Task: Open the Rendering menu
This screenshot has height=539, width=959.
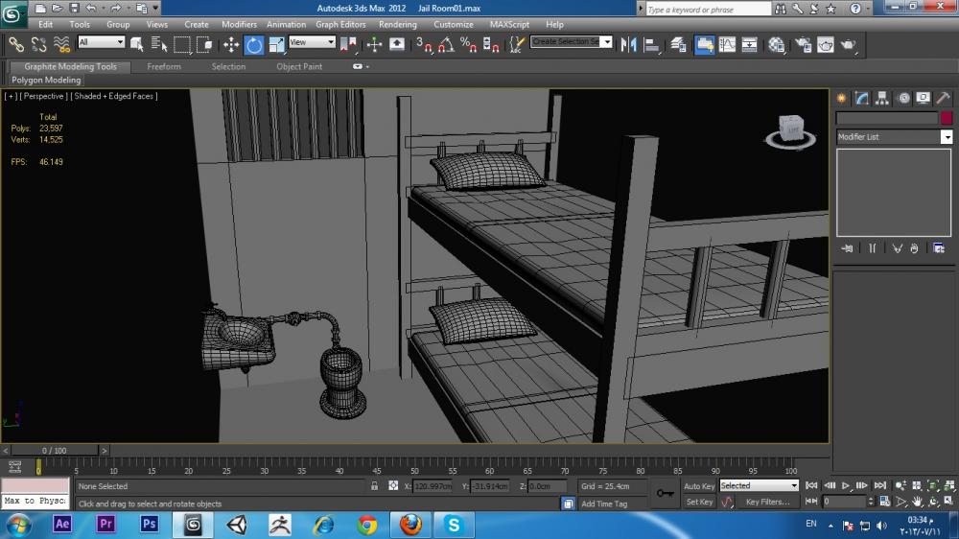Action: click(x=397, y=24)
